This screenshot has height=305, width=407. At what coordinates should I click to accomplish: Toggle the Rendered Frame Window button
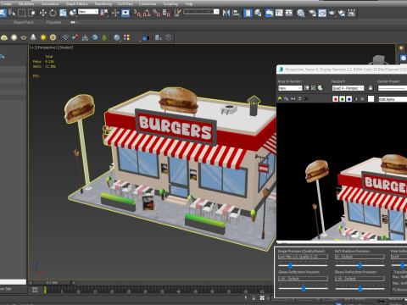point(321,13)
